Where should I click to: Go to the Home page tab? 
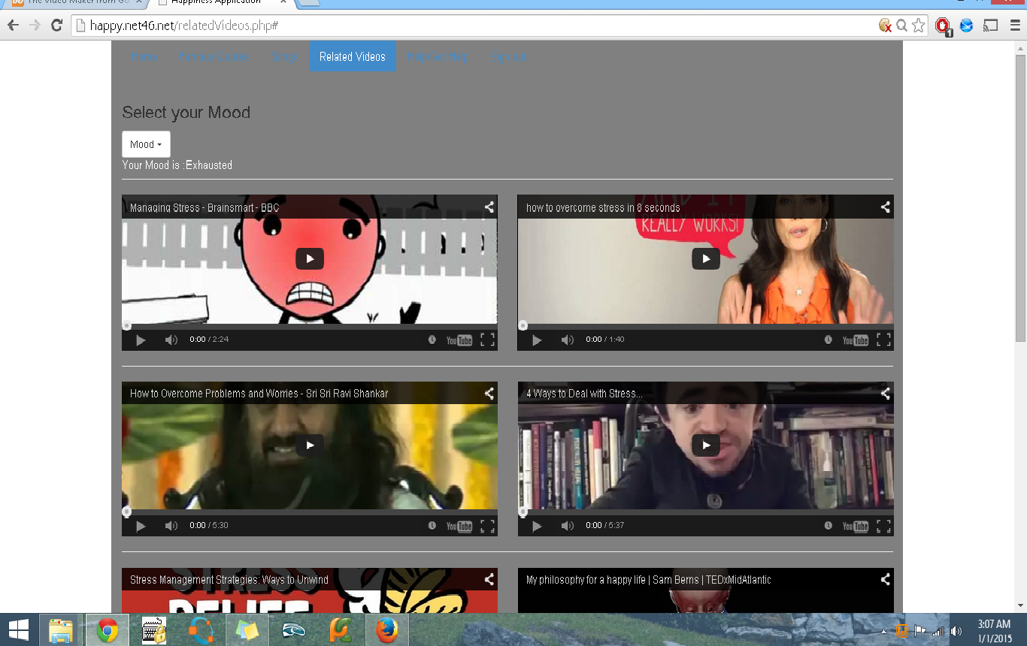(x=144, y=56)
